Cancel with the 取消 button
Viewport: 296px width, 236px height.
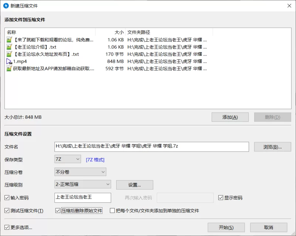[x=269, y=228]
